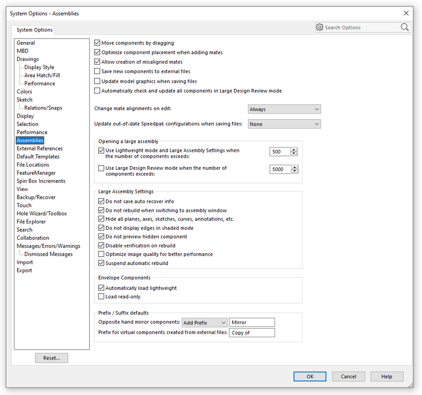Uncheck Do not save auto recover info
The height and width of the screenshot is (395, 422).
(101, 201)
